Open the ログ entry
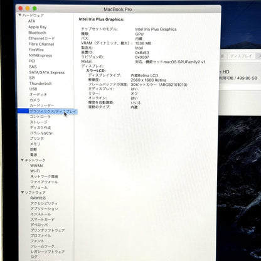The height and width of the screenshot is (261, 261). click(x=34, y=257)
